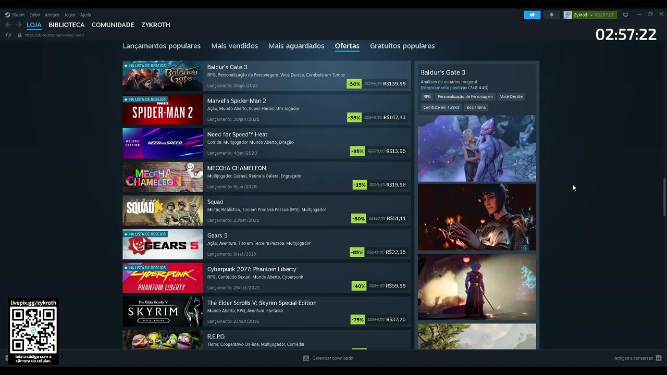This screenshot has width=667, height=375.
Task: Click the Need for Speed™ Heat title
Action: (x=237, y=134)
